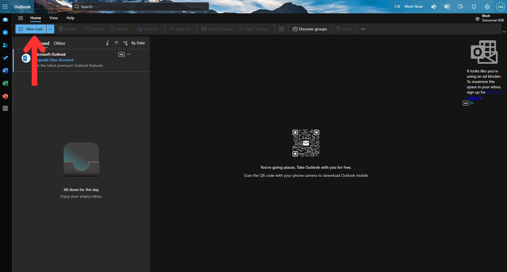Toggle the hamburger navigation pane
The height and width of the screenshot is (272, 507).
pos(21,18)
